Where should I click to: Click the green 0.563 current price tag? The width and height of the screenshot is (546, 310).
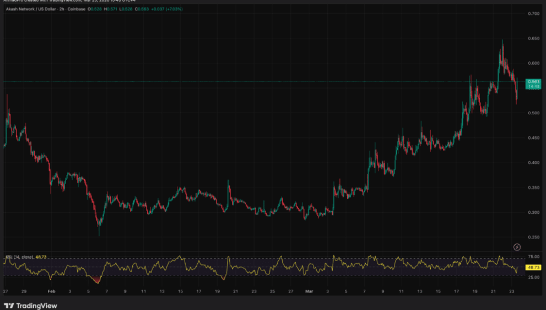click(533, 81)
